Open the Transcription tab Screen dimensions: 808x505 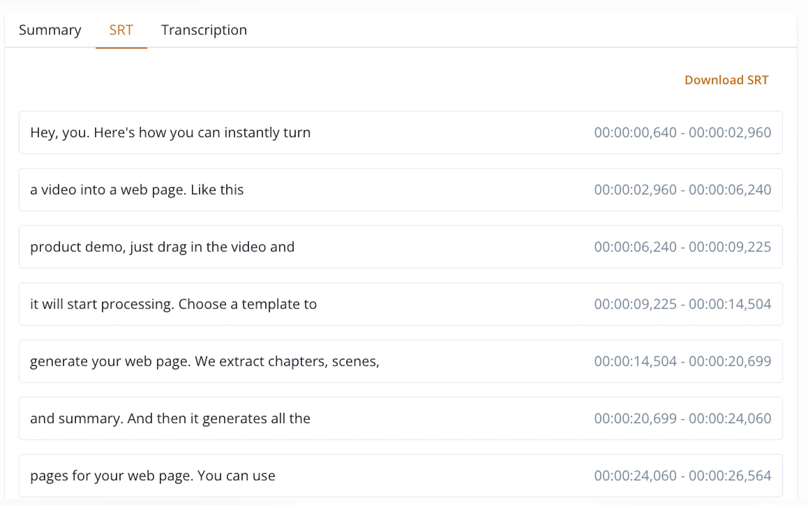tap(204, 31)
